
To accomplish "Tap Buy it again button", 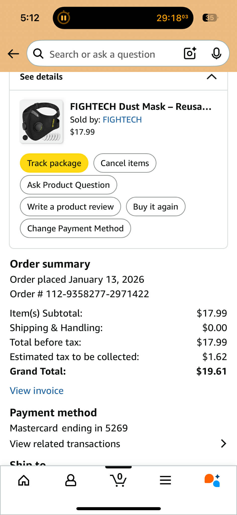I will (155, 207).
